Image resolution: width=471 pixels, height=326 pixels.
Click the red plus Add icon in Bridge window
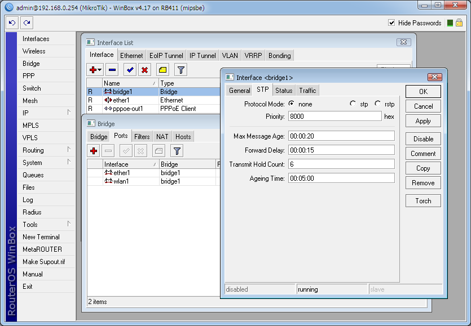[x=94, y=151]
